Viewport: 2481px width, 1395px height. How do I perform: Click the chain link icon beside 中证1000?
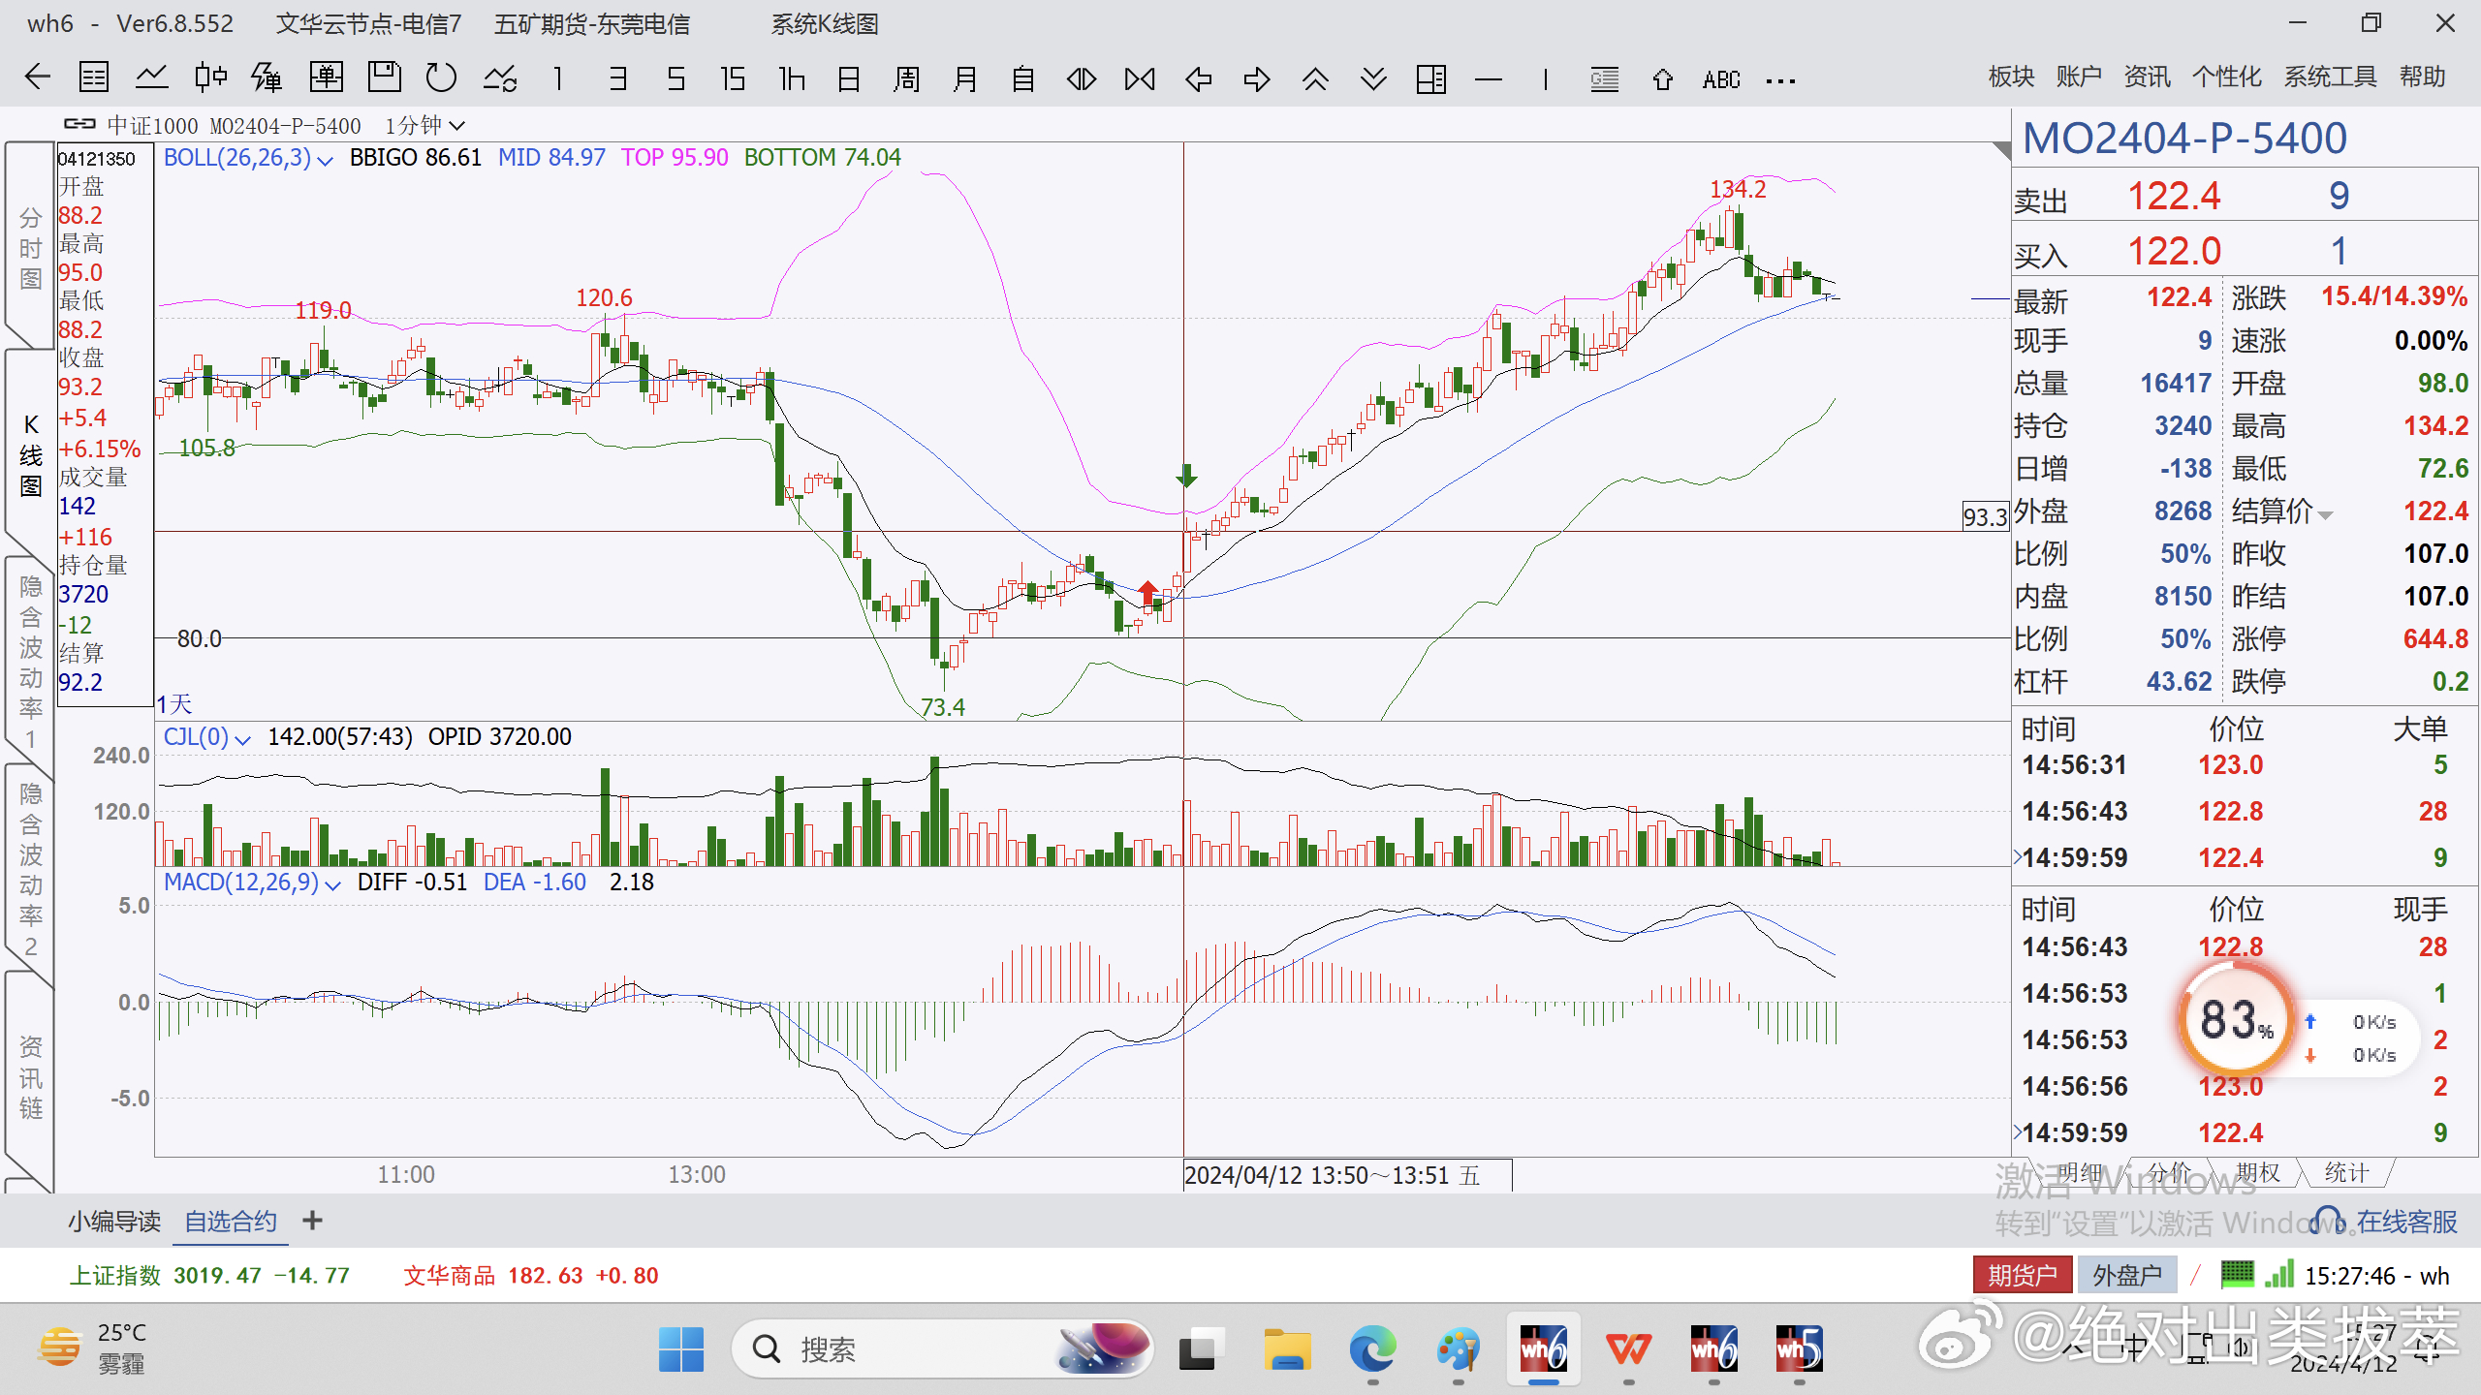coord(79,124)
